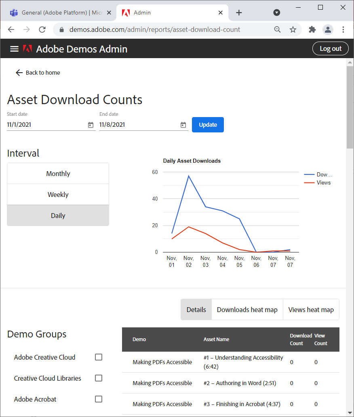Switch to the Details tab
The height and width of the screenshot is (417, 354).
point(196,310)
